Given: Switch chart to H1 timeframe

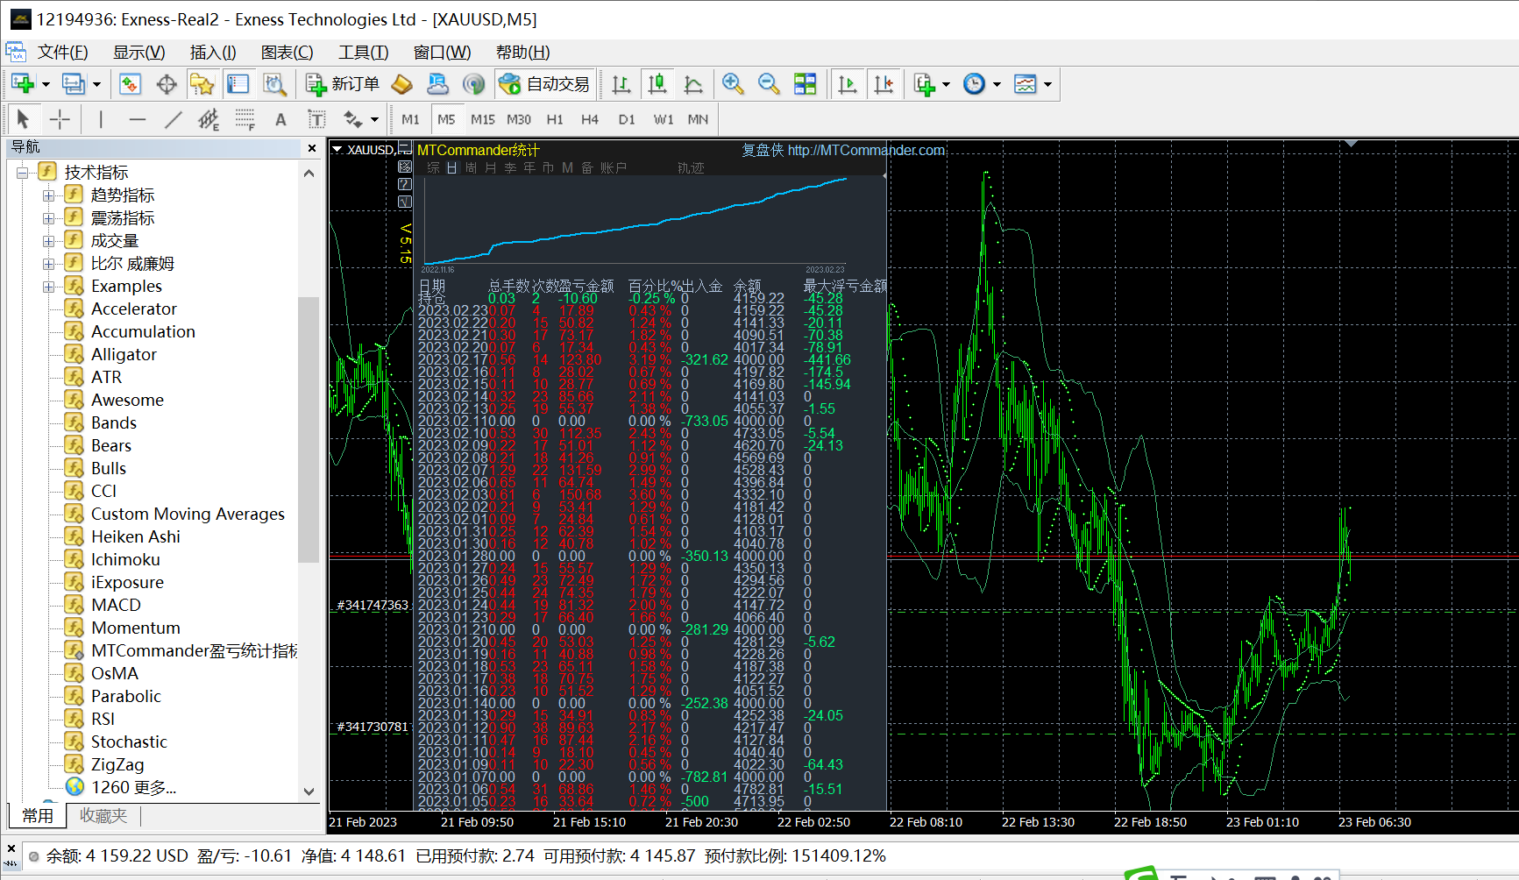Looking at the screenshot, I should pos(555,119).
